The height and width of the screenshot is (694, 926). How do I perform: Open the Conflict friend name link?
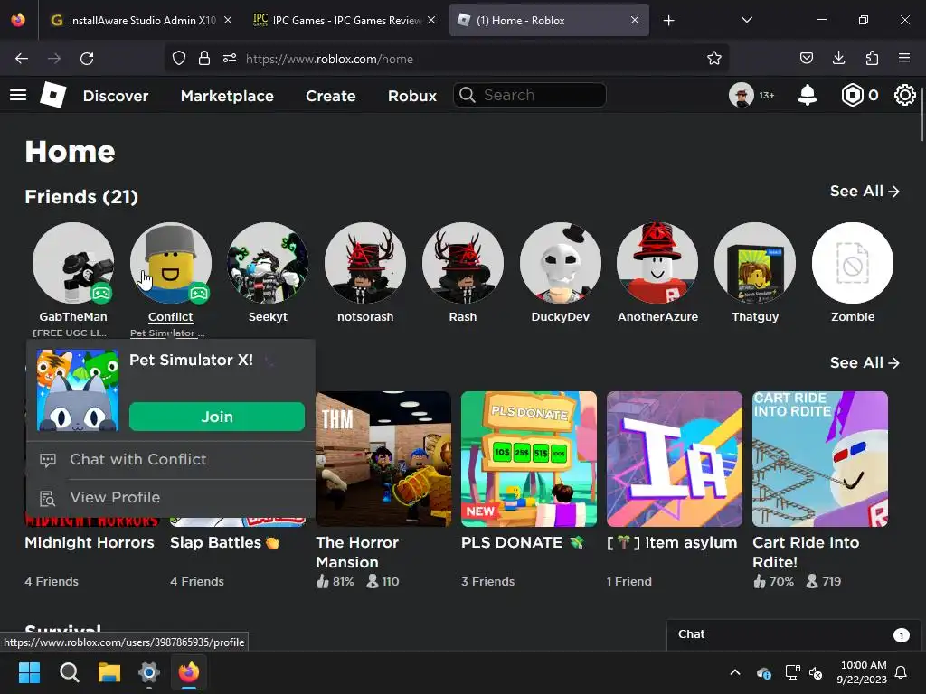171,317
